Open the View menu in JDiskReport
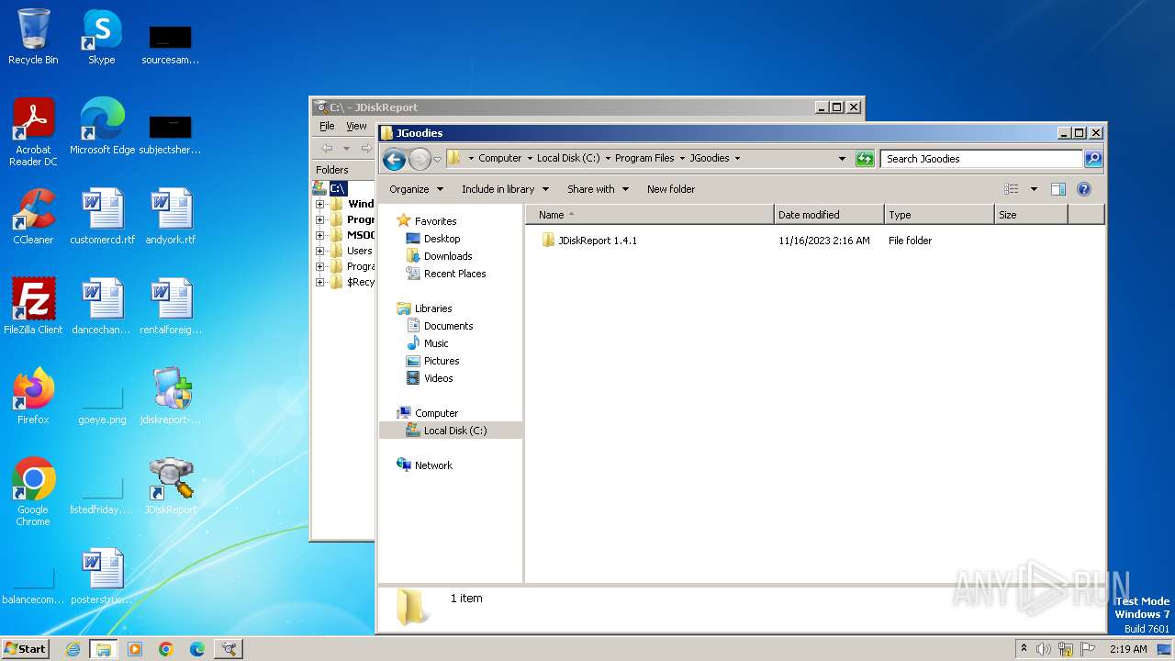Screen dimensions: 1175x661 point(356,126)
